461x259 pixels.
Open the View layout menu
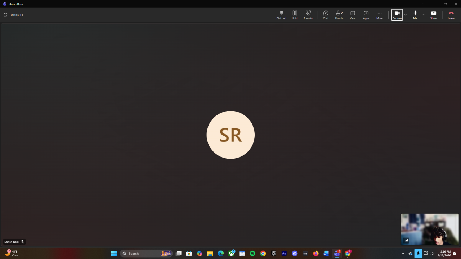[x=353, y=15]
